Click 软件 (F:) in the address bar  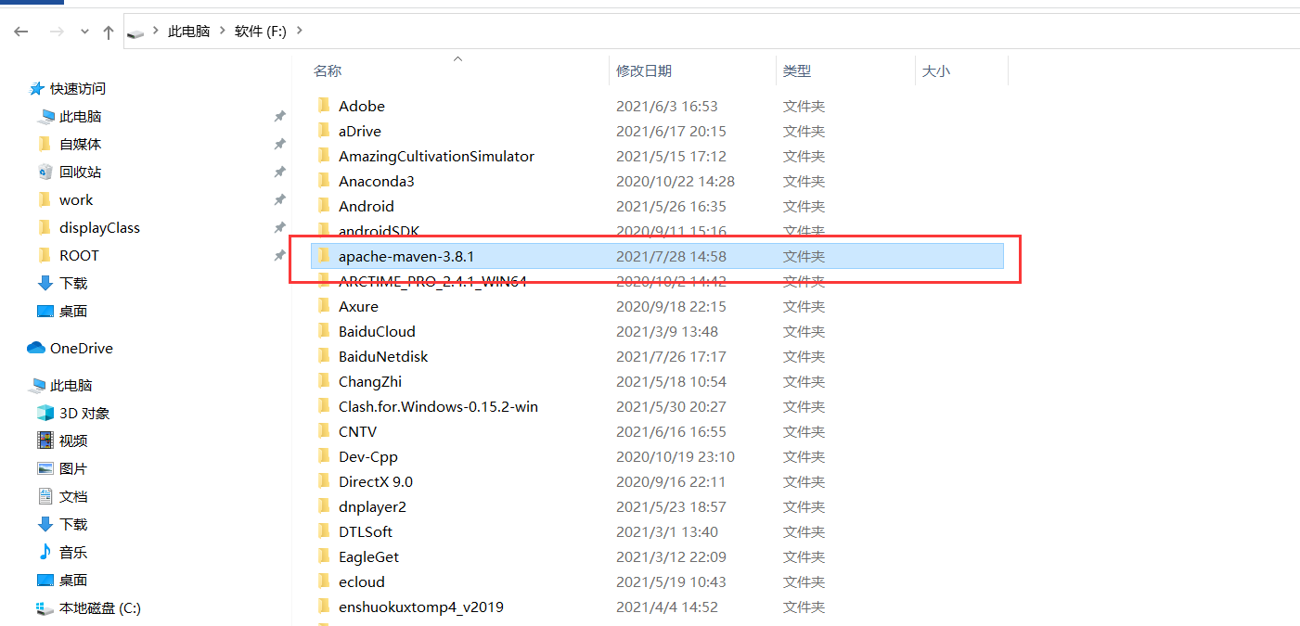tap(261, 31)
